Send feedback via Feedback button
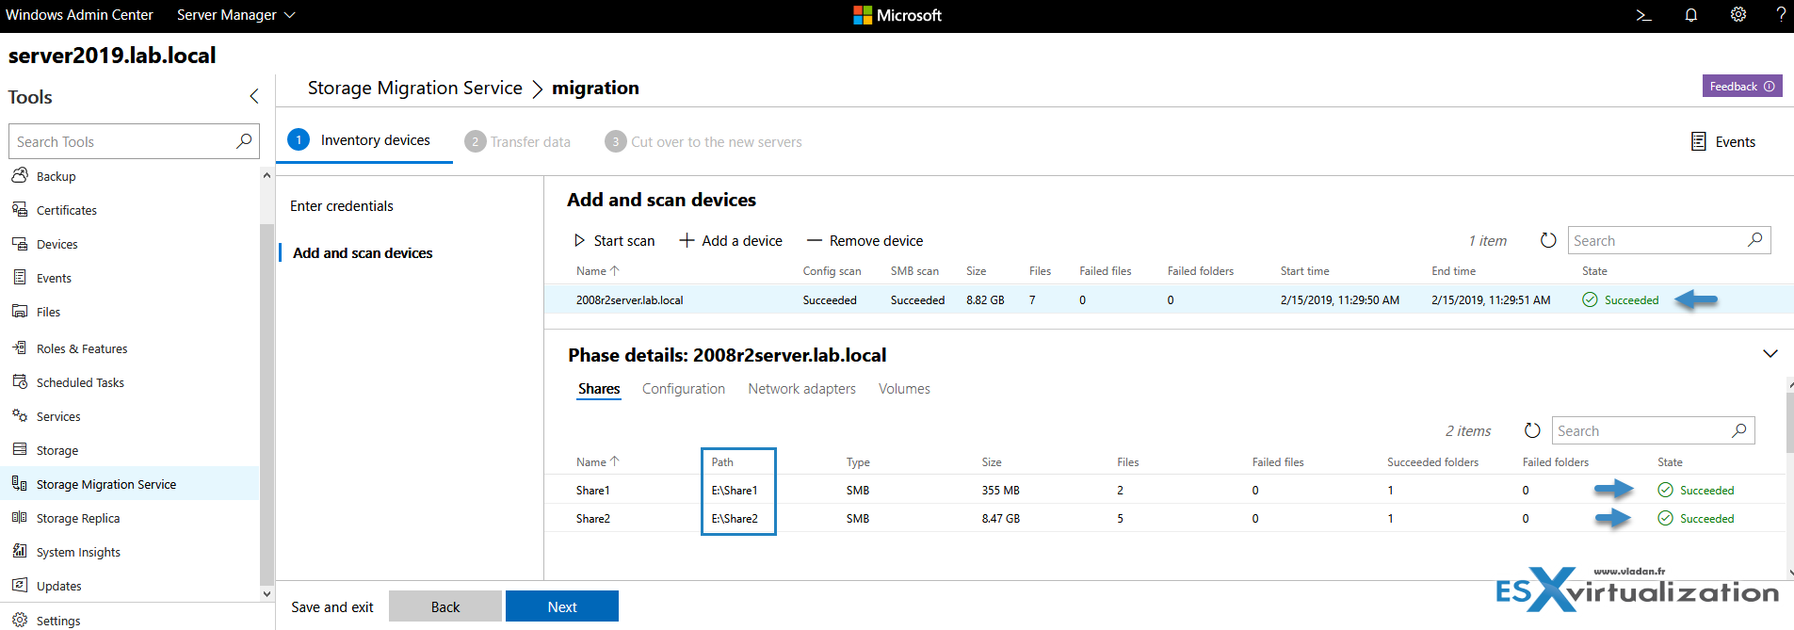 (x=1742, y=86)
